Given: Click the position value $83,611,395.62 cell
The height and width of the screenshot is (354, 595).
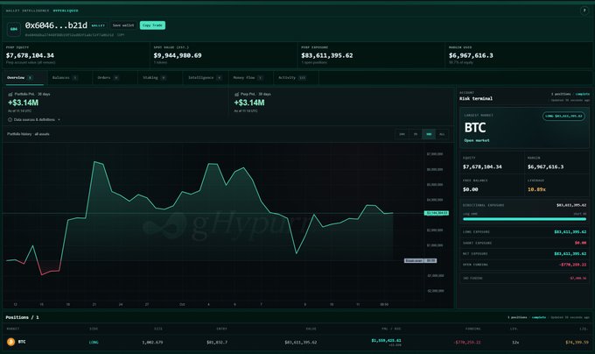Looking at the screenshot, I should [300, 343].
